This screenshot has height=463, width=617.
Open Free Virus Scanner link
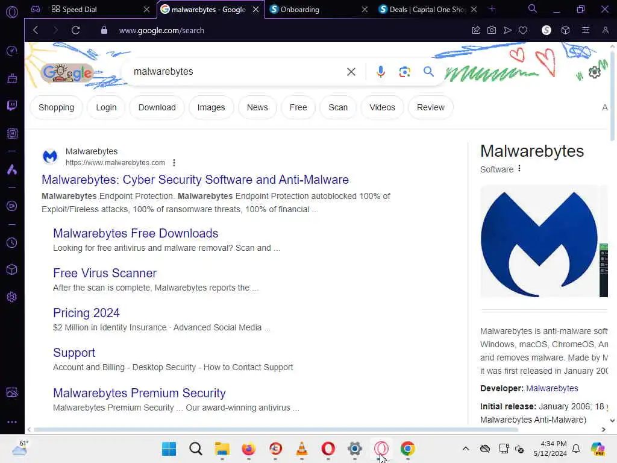(105, 273)
